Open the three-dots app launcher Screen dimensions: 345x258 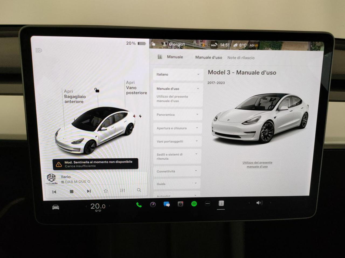coord(208,204)
